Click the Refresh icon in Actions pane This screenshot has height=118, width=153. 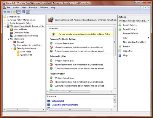tap(120, 47)
